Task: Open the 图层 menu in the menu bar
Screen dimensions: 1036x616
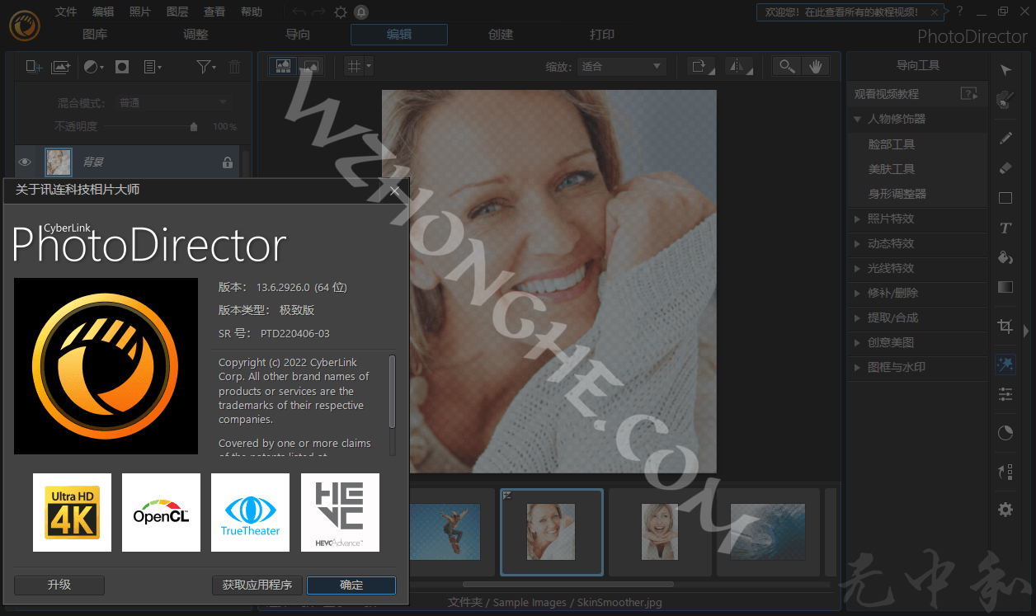Action: coord(177,12)
